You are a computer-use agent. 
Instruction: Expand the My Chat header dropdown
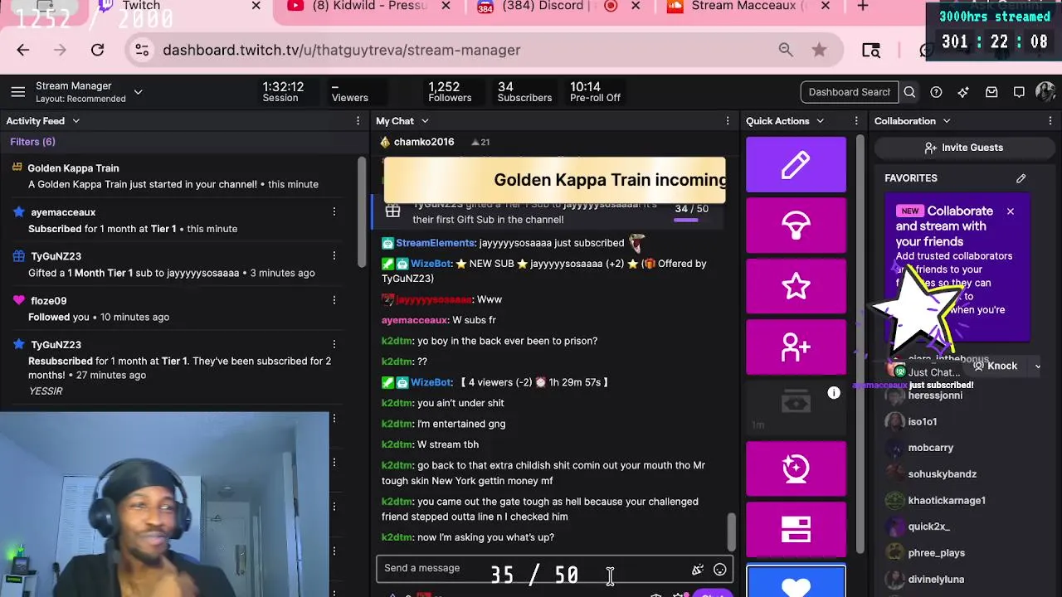click(425, 121)
